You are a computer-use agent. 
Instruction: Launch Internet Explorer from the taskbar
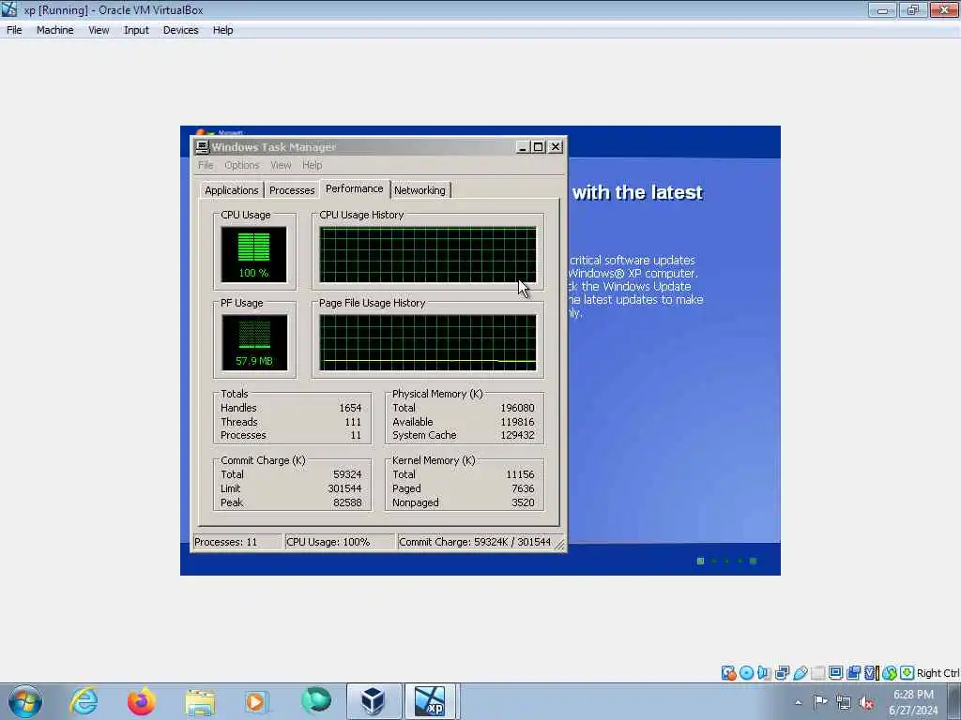tap(84, 701)
